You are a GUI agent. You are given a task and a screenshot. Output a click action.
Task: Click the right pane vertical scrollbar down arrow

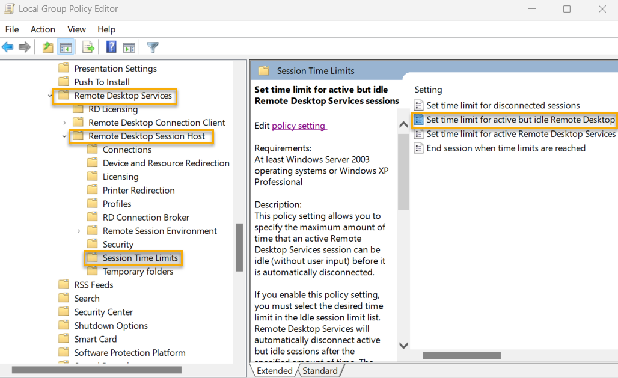[x=403, y=345]
